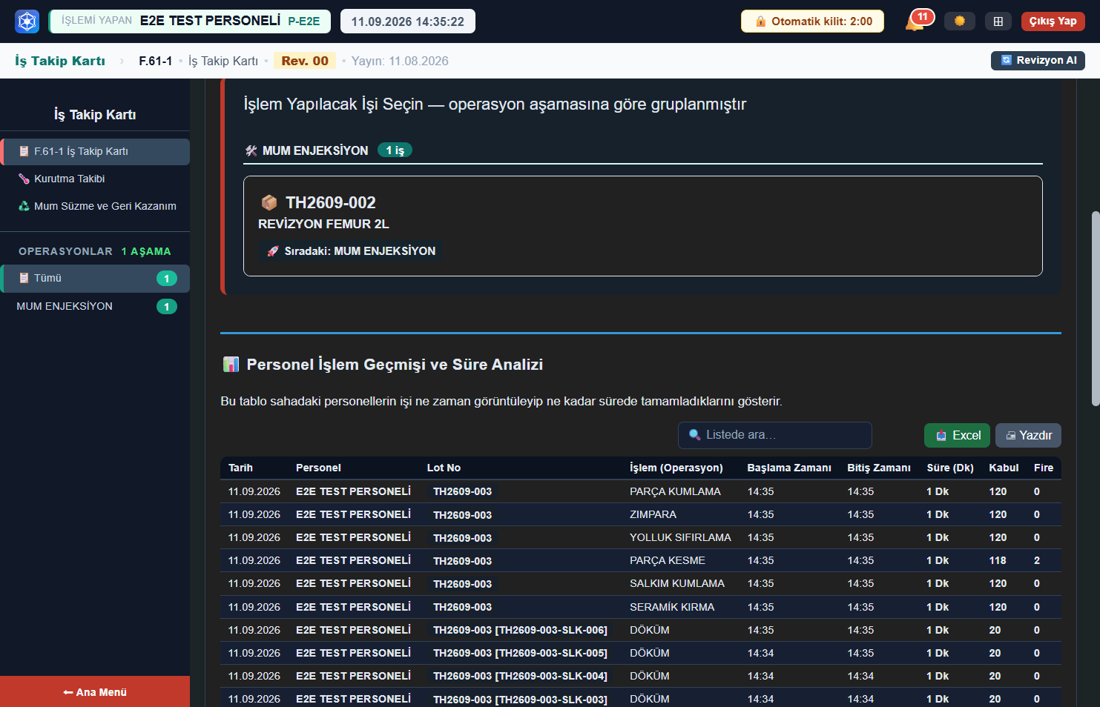Click the 1 iş badge next to MUM ENJEKSİYON

395,150
